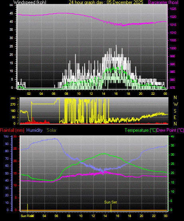Click the 270 label on wind direction axis
Image resolution: width=184 pixels, height=221 pixels.
pos(13,105)
